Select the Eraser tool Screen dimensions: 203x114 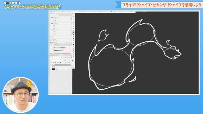tap(73, 39)
